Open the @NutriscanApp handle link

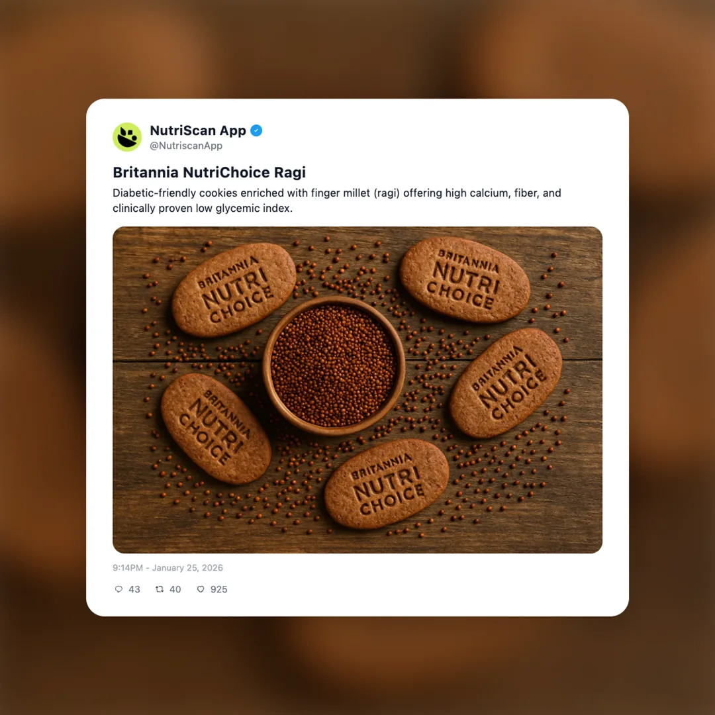tap(186, 146)
